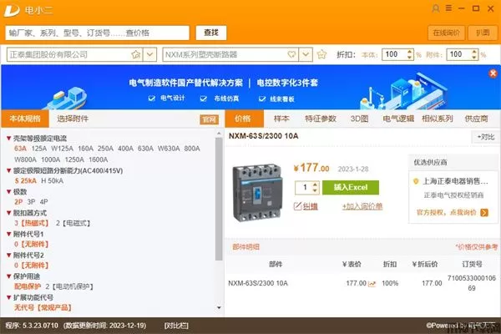The image size is (501, 334).
Task: Close the blue advertisement banner
Action: click(x=493, y=73)
